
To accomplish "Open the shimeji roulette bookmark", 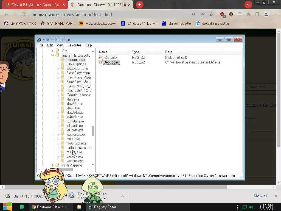I will 176,24.
